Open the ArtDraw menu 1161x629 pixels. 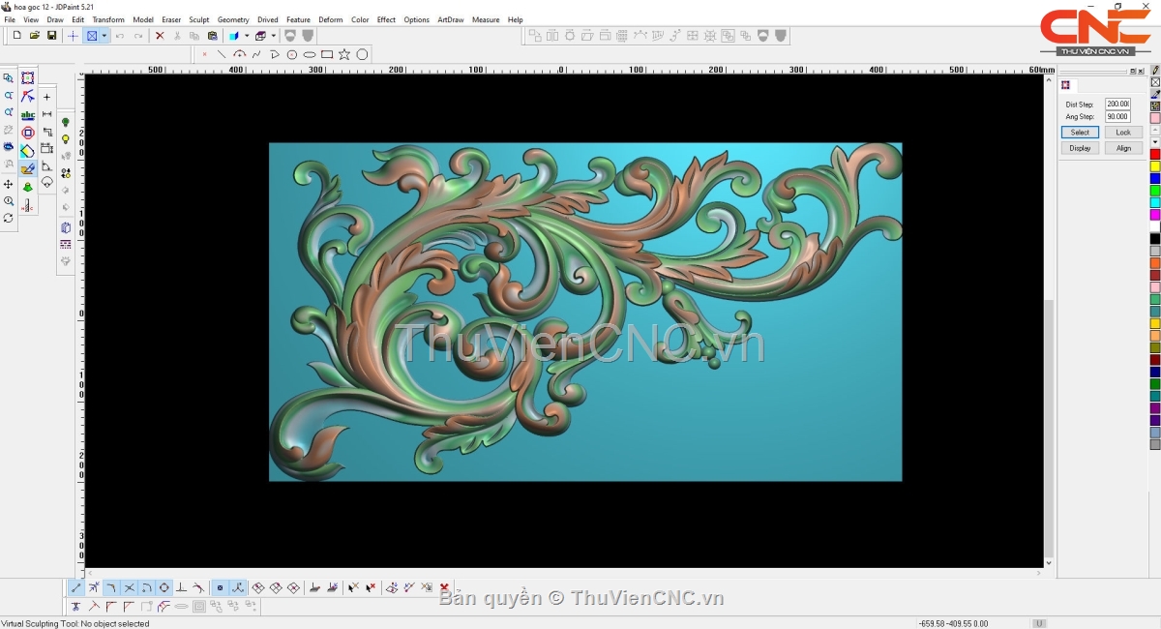coord(451,19)
